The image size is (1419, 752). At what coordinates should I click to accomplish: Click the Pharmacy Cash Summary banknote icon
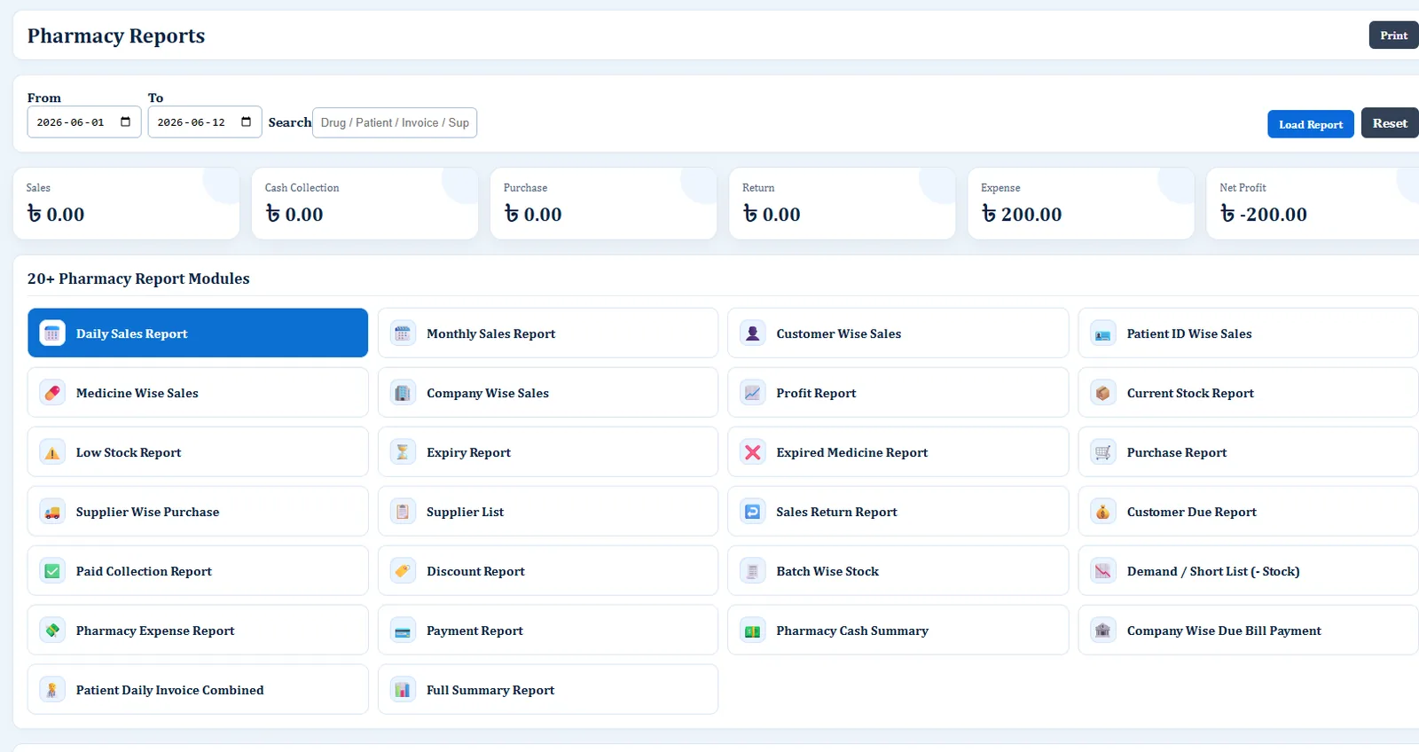(x=753, y=631)
